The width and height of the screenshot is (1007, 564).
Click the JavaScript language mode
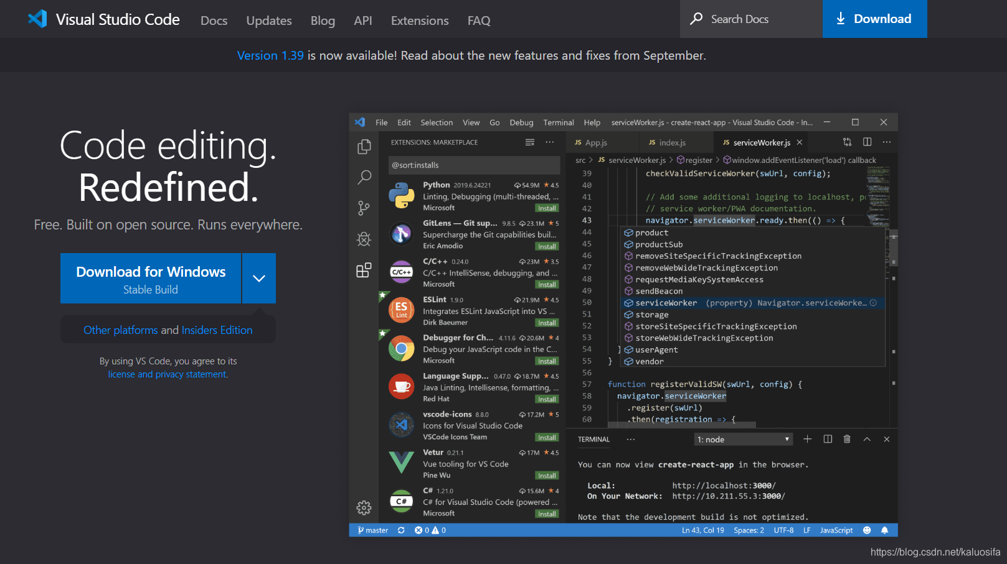[836, 530]
